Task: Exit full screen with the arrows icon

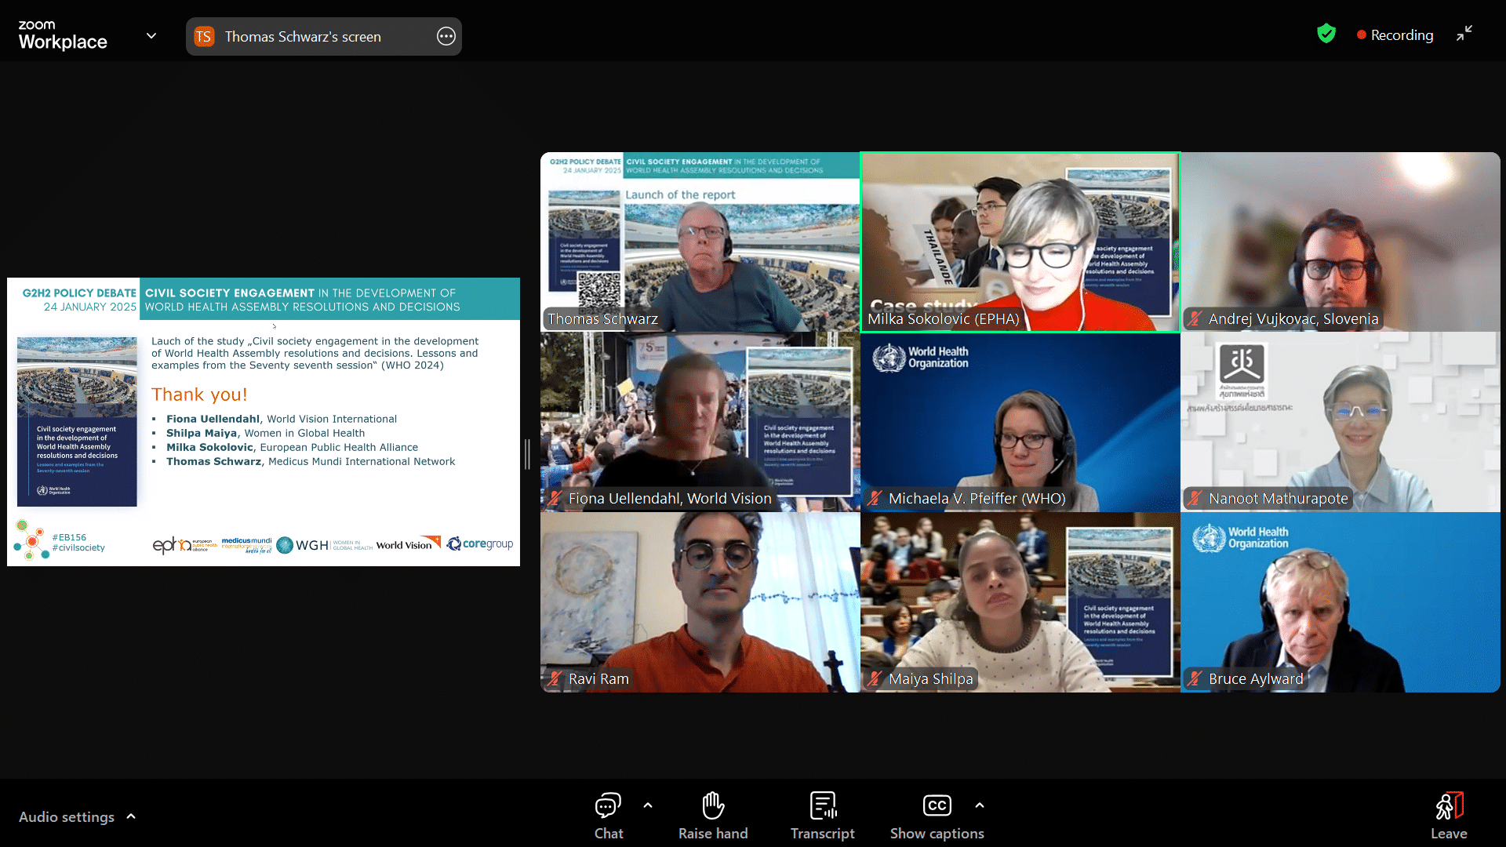Action: coord(1464,34)
